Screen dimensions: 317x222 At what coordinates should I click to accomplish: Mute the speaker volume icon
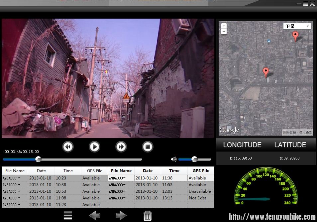point(173,159)
